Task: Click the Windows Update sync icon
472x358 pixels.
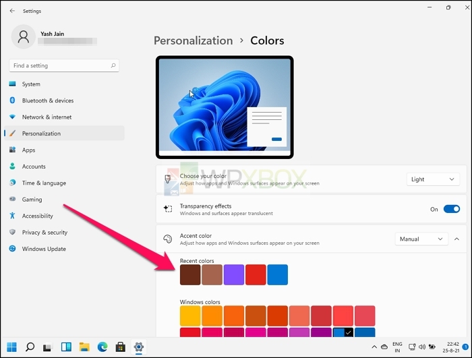Action: [x=12, y=249]
